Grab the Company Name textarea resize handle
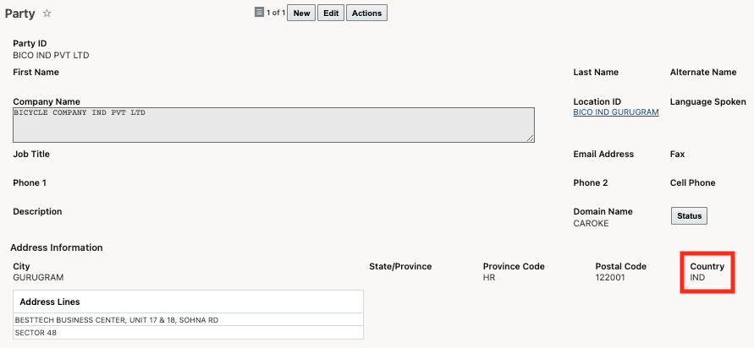Viewport: 754px width, 348px height. 531,138
